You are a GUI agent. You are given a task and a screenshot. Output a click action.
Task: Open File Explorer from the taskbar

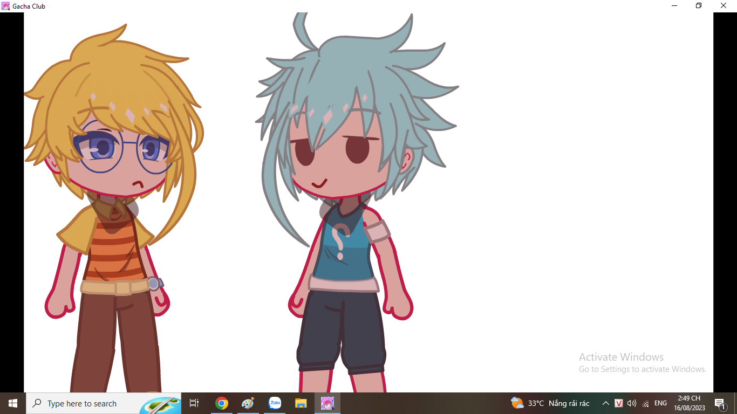point(301,403)
